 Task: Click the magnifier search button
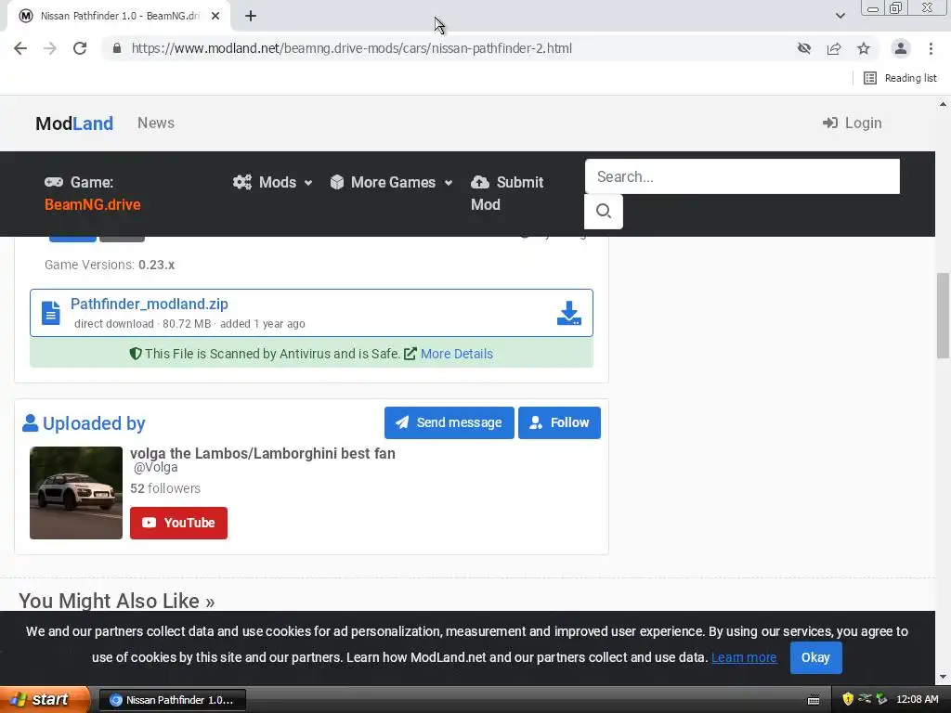point(603,211)
